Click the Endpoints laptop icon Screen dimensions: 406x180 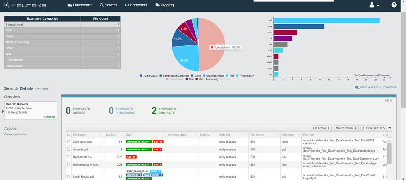(127, 5)
